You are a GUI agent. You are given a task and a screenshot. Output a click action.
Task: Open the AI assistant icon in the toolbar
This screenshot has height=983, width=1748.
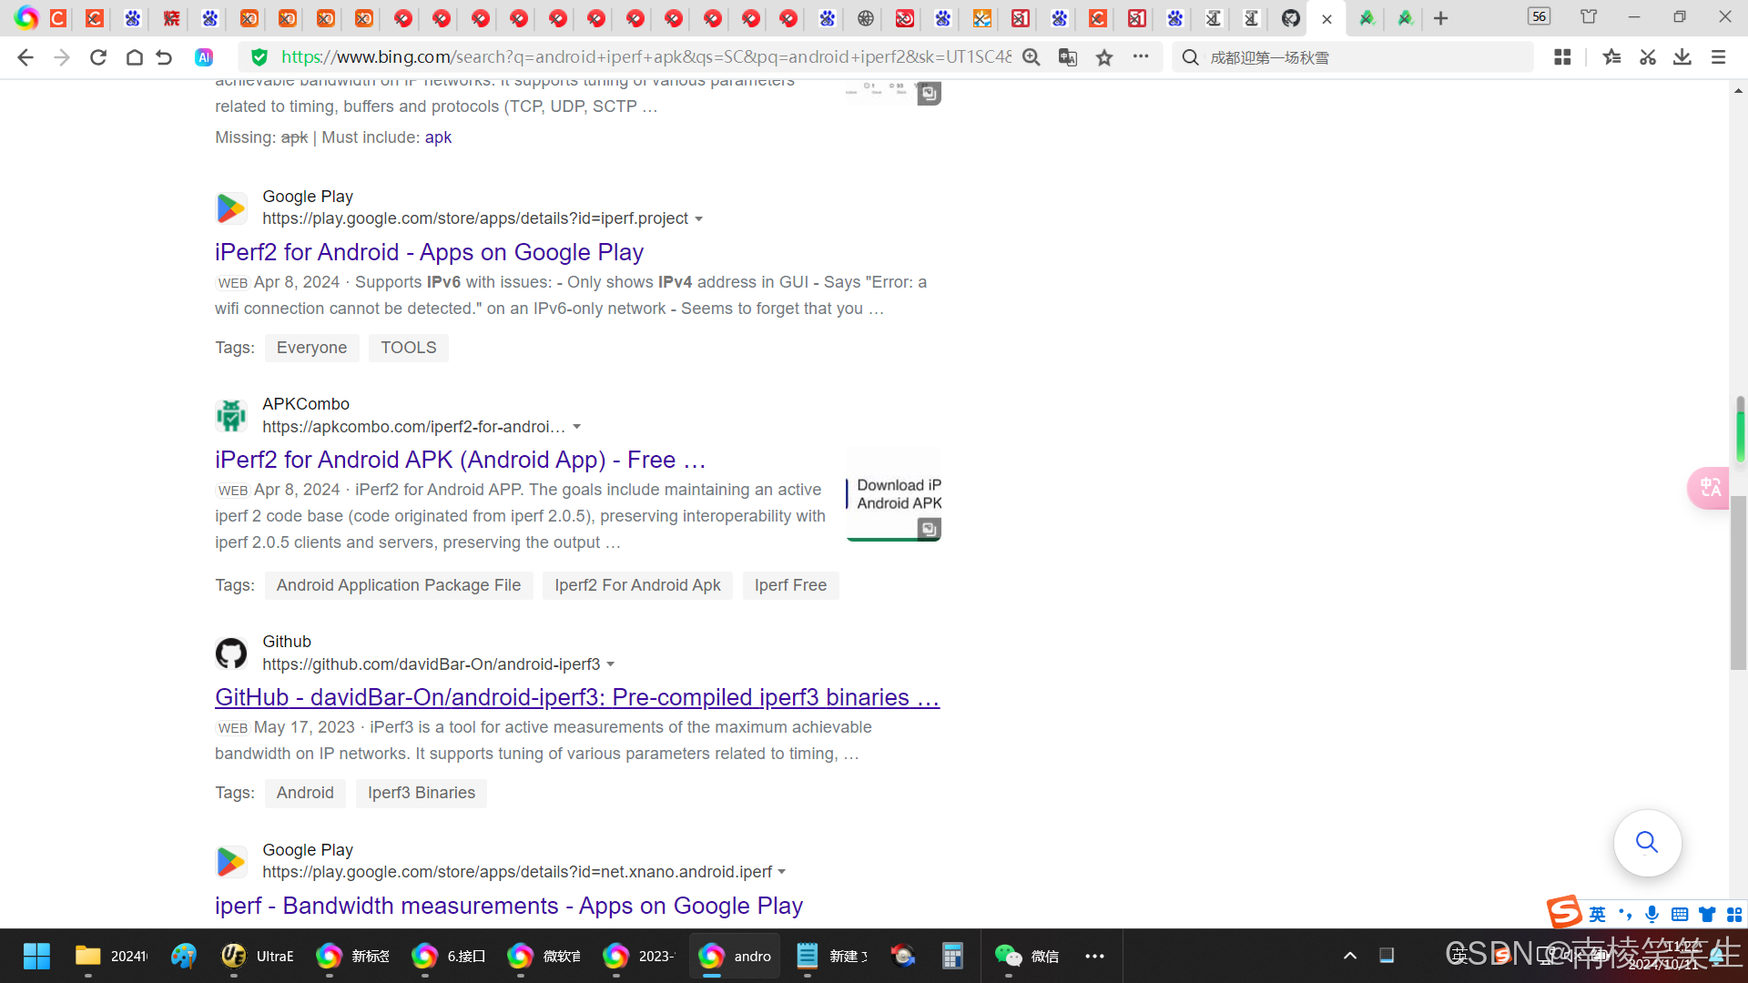click(204, 57)
